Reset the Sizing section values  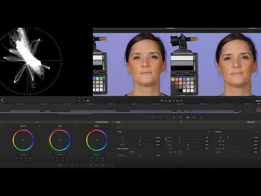pos(209,132)
